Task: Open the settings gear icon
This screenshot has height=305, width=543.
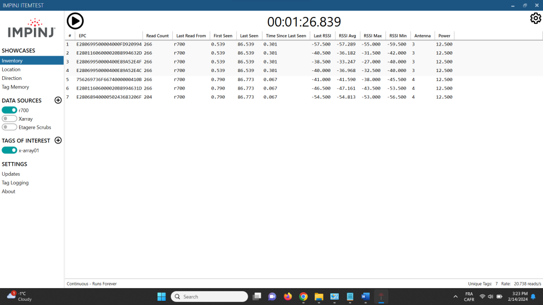Action: 536,19
